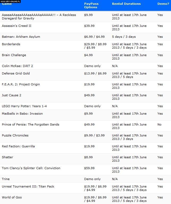
Task: Click the "PayPass Options" column header
Action: click(x=91, y=6)
